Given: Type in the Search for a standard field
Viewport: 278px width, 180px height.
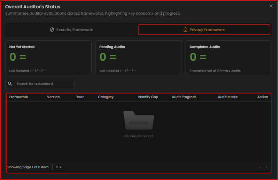Looking at the screenshot, I should (44, 84).
